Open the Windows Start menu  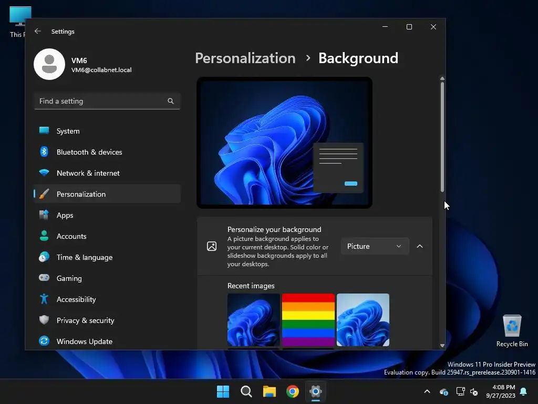coord(223,391)
